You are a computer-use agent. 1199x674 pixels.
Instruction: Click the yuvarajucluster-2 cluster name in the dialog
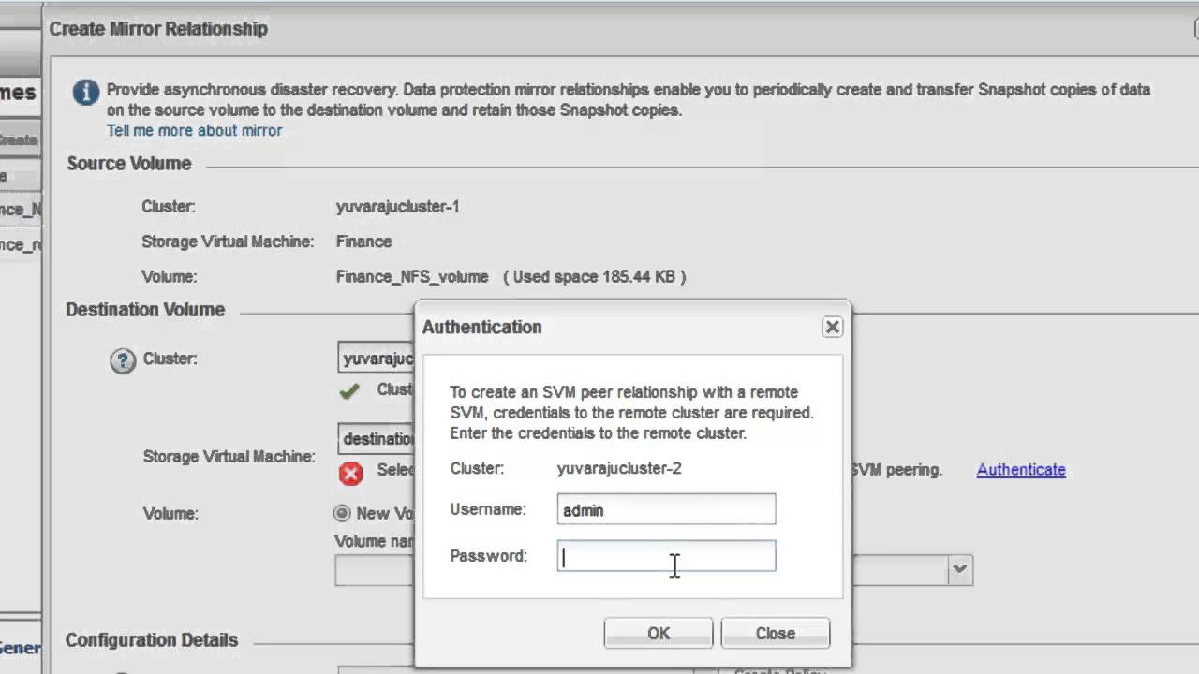coord(619,468)
